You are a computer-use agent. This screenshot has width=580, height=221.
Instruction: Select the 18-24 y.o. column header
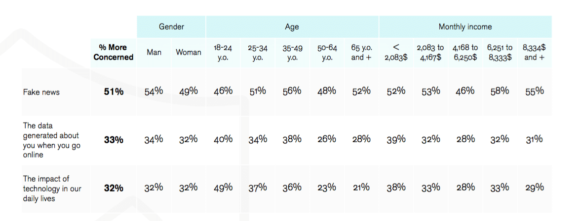click(223, 52)
